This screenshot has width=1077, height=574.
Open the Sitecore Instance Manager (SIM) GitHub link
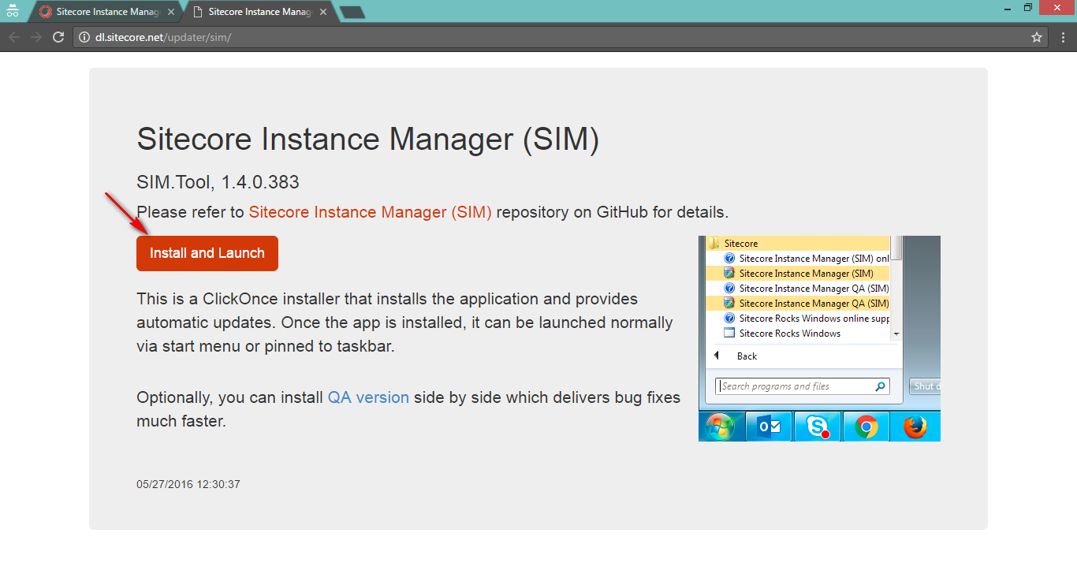point(371,212)
